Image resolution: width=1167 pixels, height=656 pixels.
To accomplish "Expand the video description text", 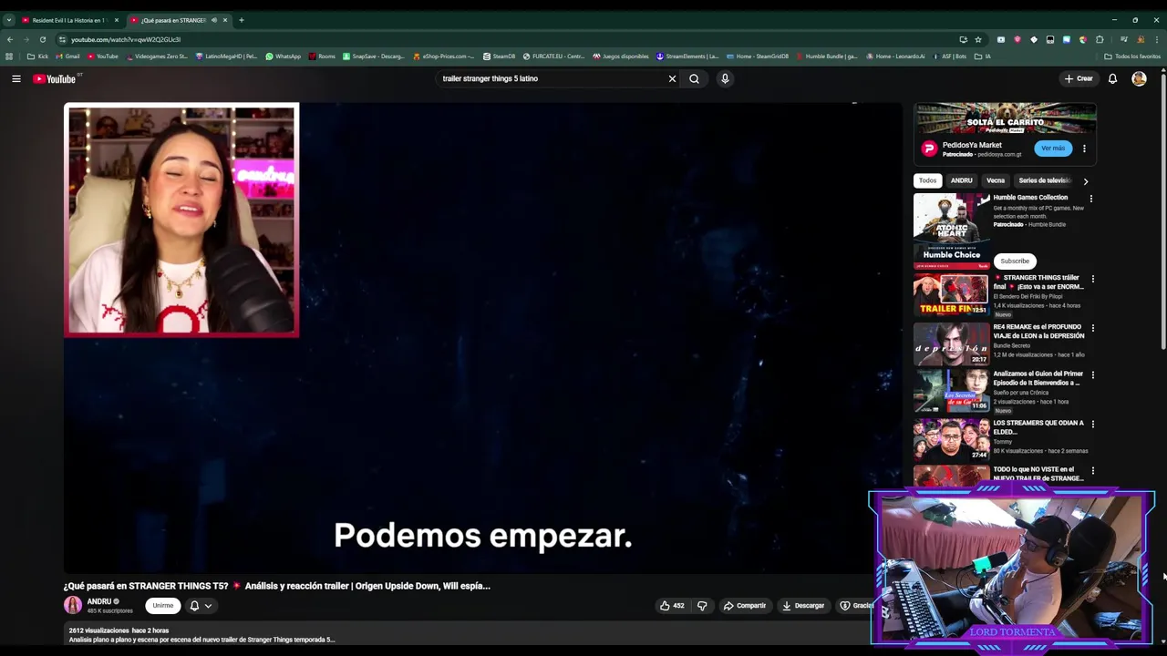I will coord(201,640).
